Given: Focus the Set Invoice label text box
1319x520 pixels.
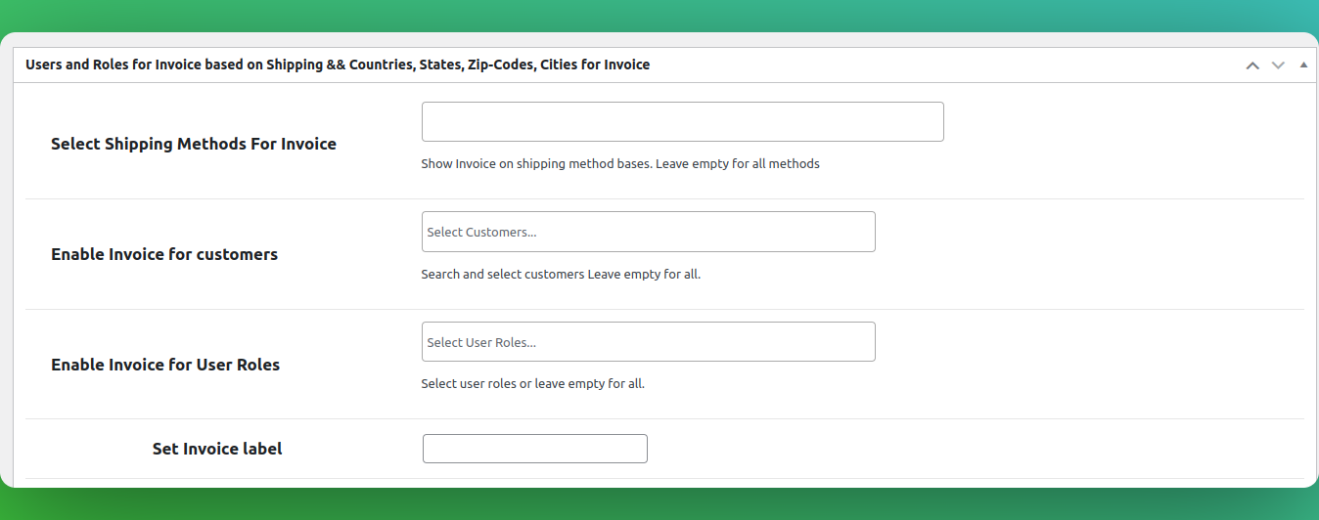Looking at the screenshot, I should coord(535,449).
